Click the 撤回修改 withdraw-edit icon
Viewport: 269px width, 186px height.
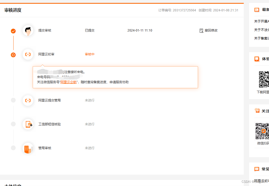coord(201,30)
